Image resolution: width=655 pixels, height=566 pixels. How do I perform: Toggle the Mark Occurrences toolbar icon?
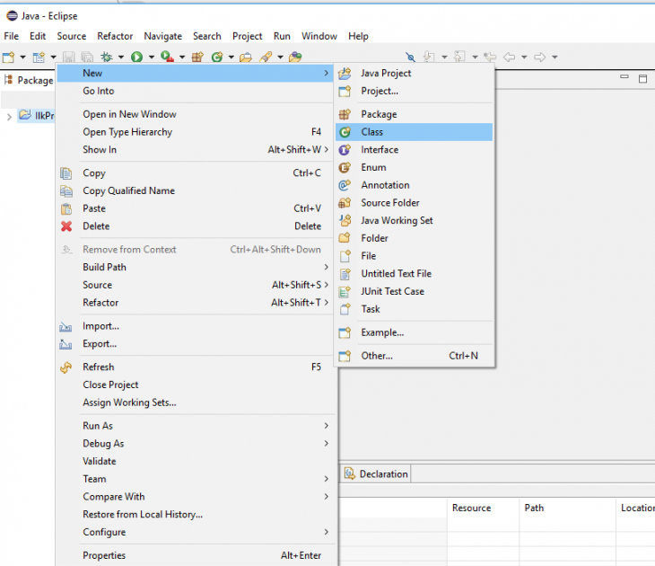click(x=411, y=57)
